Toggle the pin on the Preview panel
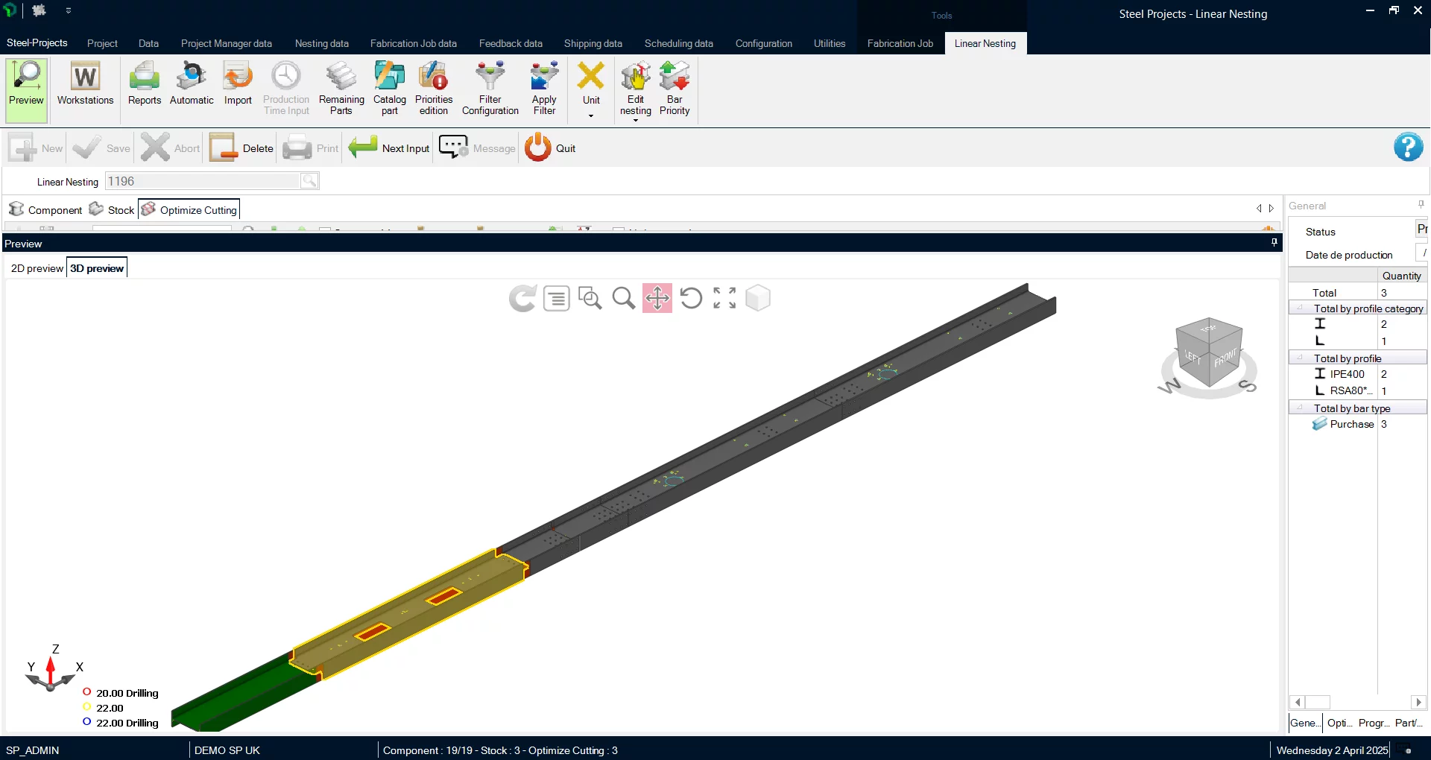This screenshot has width=1431, height=760. pyautogui.click(x=1274, y=242)
